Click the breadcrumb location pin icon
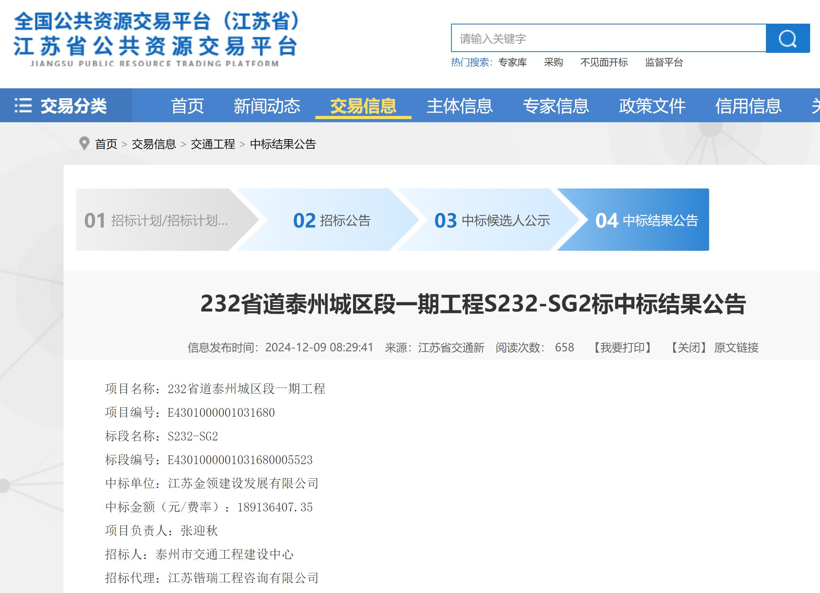The height and width of the screenshot is (593, 820). (x=84, y=144)
